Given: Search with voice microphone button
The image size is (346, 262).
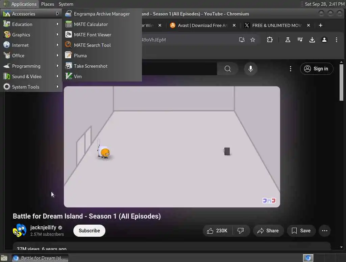Looking at the screenshot, I should [250, 69].
